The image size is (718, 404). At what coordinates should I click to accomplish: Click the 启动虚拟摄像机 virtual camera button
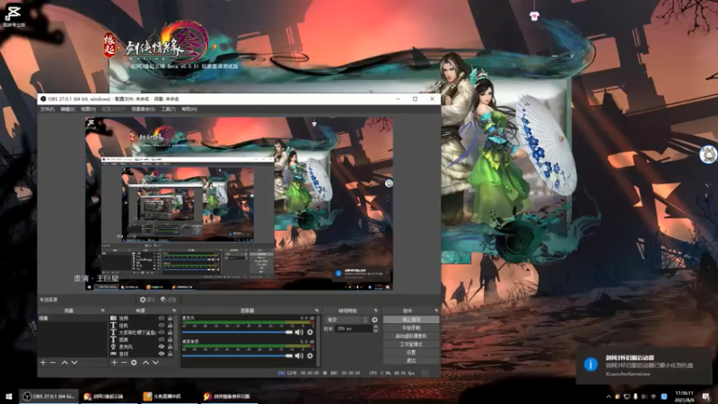[x=411, y=336]
